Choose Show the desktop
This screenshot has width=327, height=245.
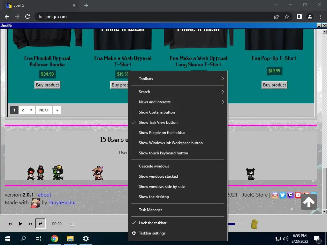click(x=178, y=197)
